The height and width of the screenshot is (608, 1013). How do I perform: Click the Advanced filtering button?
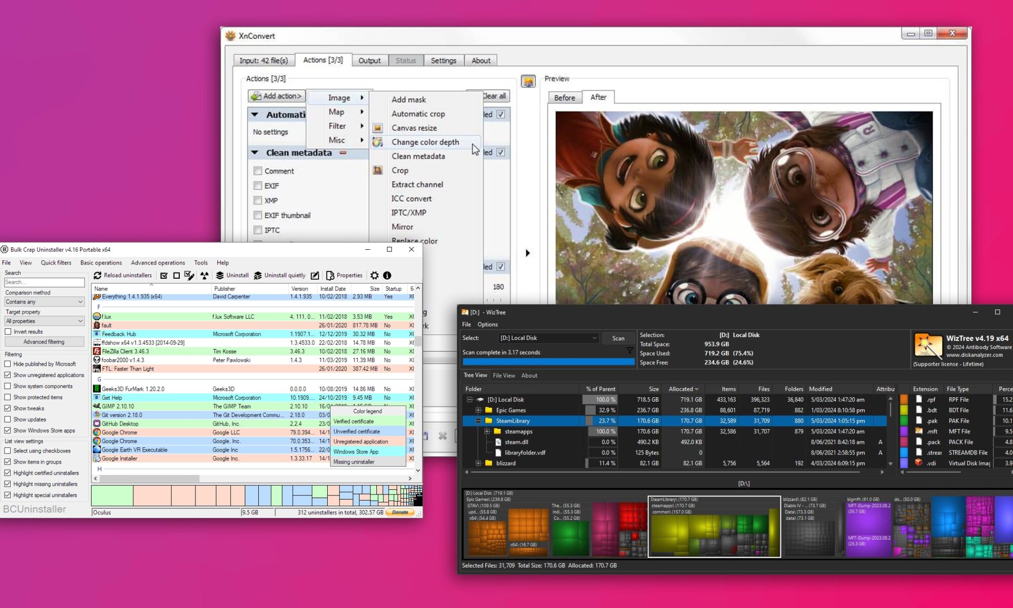[x=44, y=342]
